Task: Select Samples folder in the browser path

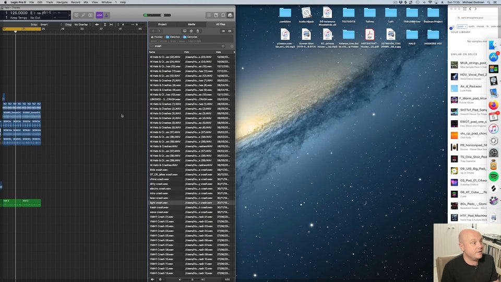Action: click(x=190, y=37)
